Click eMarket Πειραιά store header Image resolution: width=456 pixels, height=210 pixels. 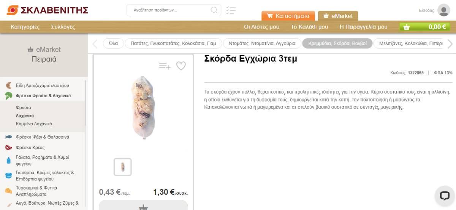point(44,54)
